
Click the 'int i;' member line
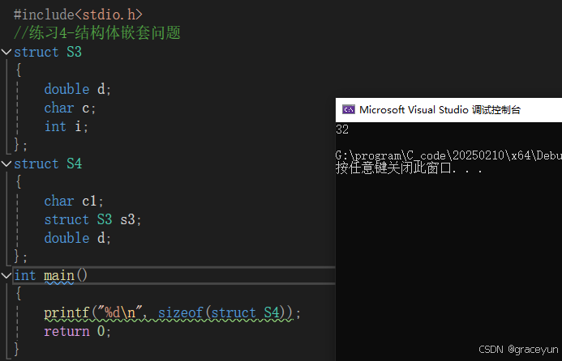66,126
